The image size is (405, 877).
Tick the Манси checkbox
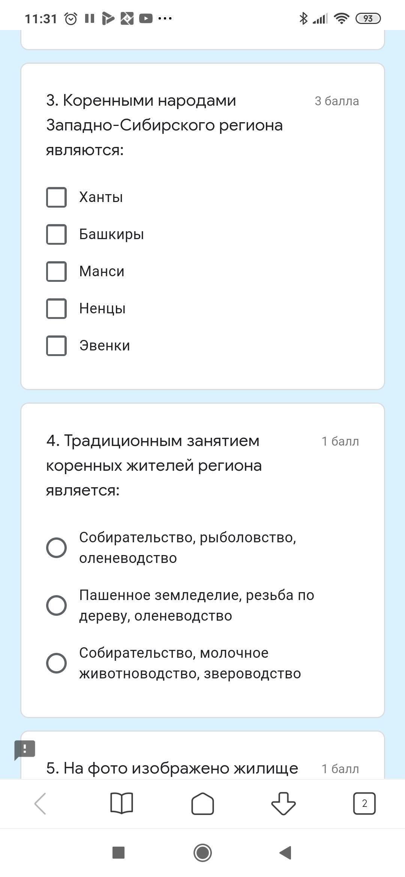pos(56,271)
